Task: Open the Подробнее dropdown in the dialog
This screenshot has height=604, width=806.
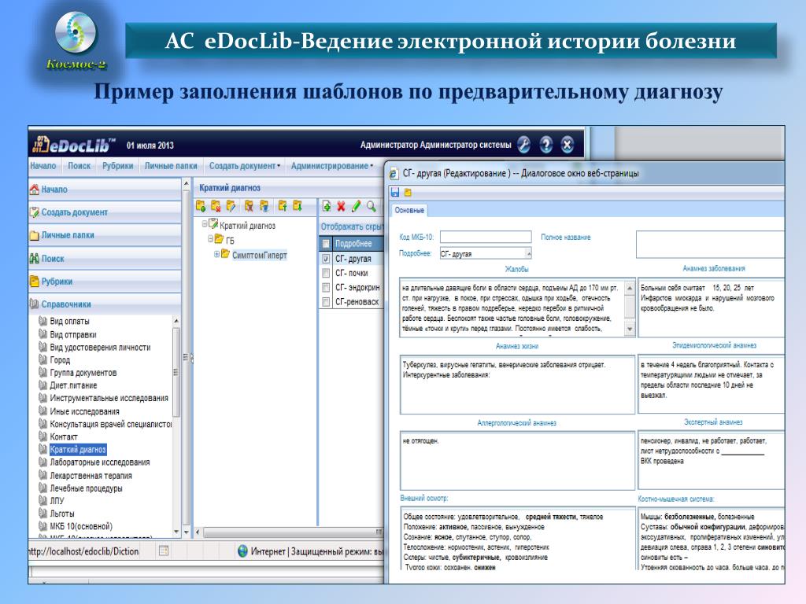Action: coord(527,252)
